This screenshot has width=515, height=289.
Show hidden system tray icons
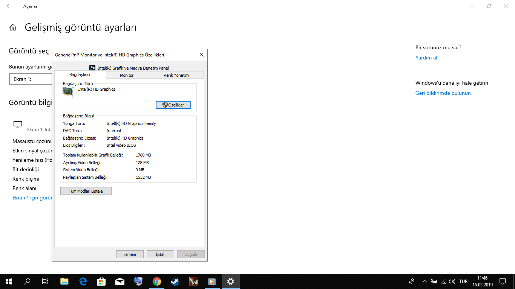tap(425, 281)
